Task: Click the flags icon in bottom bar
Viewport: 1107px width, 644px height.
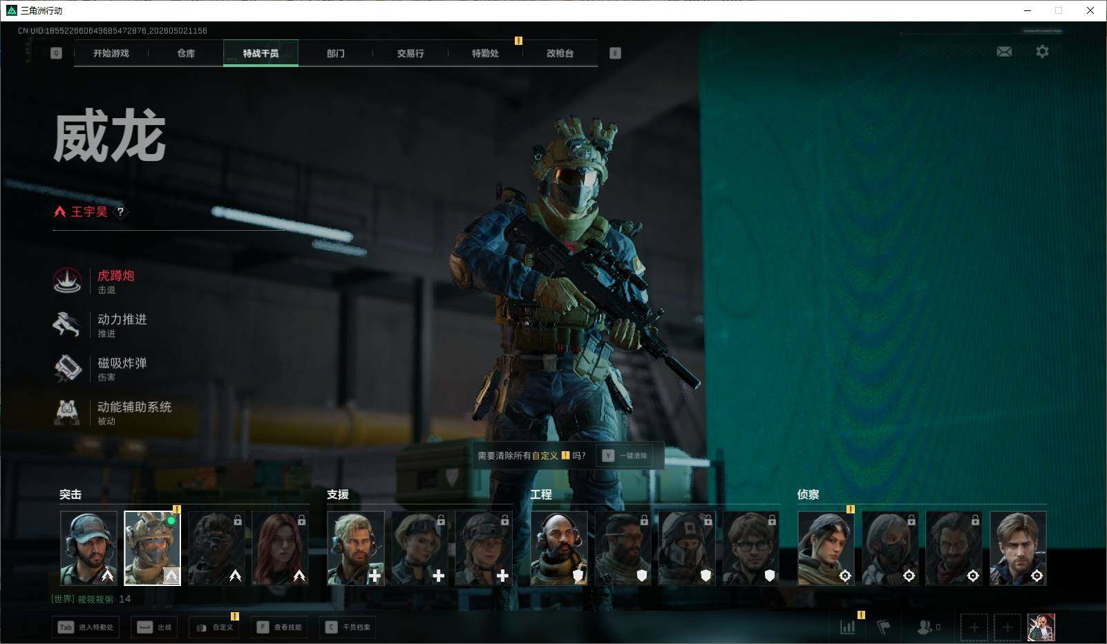Action: tap(883, 627)
